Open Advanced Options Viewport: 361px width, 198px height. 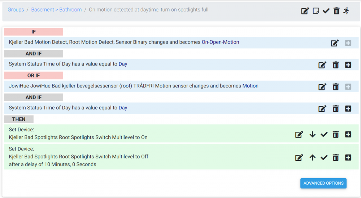tap(323, 183)
